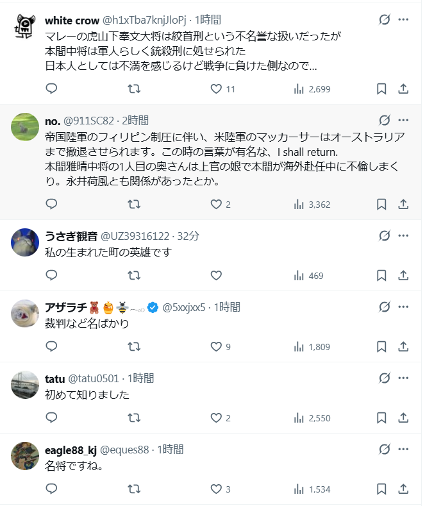Image resolution: width=425 pixels, height=506 pixels.
Task: Share eagle88_kj's post
Action: pyautogui.click(x=403, y=489)
